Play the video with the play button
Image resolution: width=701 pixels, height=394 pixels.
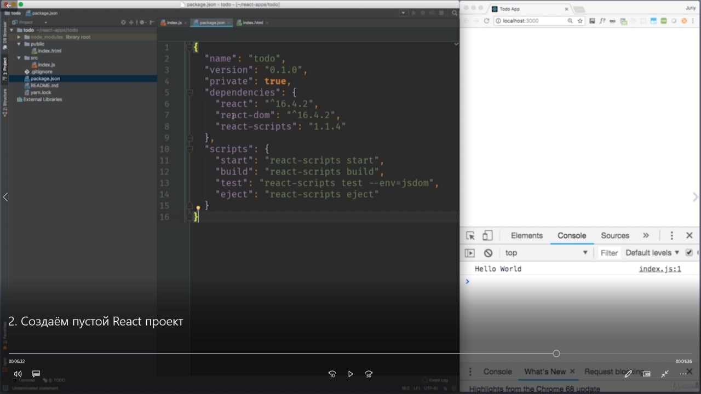(x=350, y=374)
